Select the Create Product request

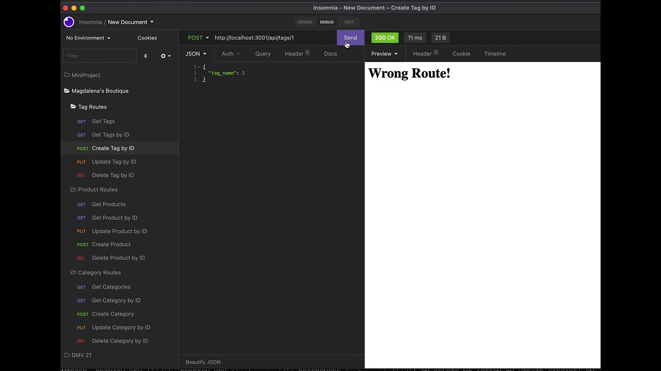119,244
